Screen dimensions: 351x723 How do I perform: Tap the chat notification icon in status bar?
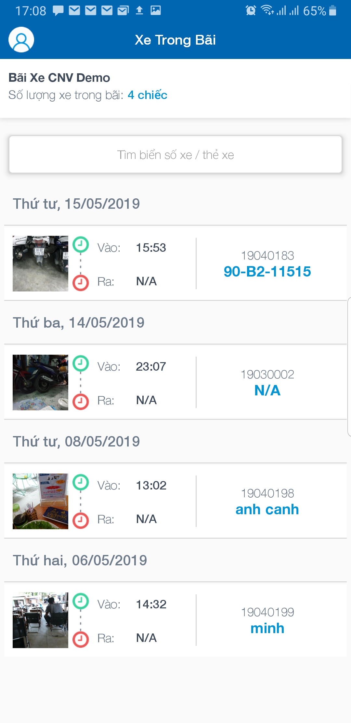[58, 11]
